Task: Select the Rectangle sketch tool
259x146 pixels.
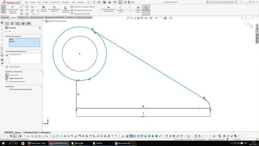Action: pyautogui.click(x=21, y=10)
